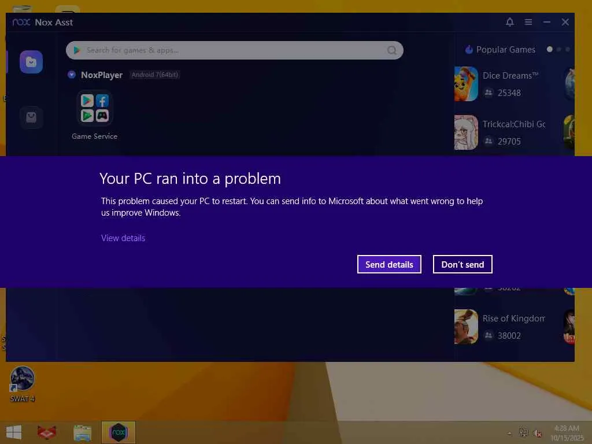
Task: Click player count 38002
Action: tap(509, 336)
